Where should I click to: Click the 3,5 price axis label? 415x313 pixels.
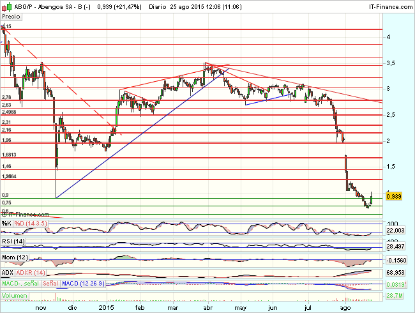point(391,63)
